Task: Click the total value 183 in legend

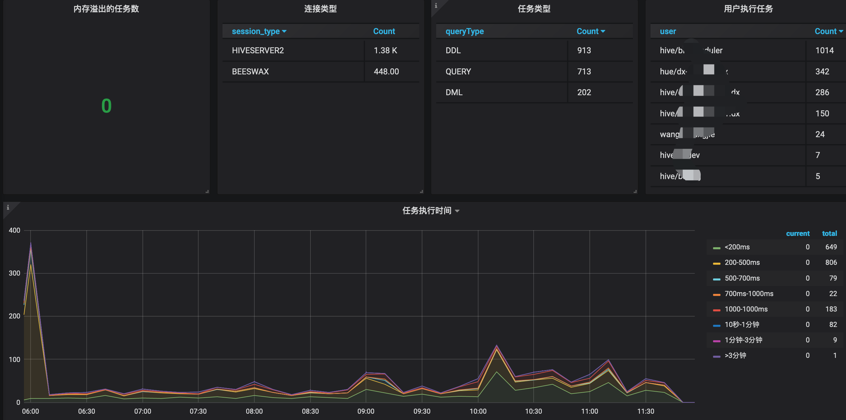Action: [831, 309]
